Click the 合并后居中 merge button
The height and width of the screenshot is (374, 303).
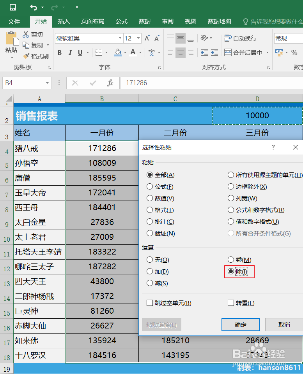(x=243, y=53)
